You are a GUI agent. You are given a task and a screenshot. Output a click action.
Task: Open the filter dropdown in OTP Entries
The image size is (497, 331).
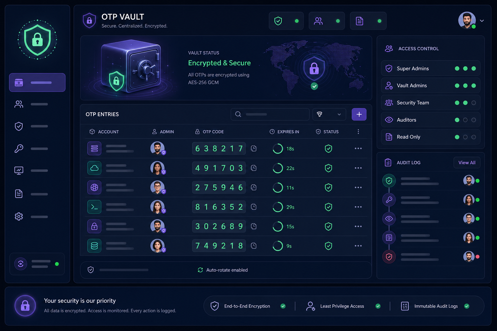click(329, 114)
